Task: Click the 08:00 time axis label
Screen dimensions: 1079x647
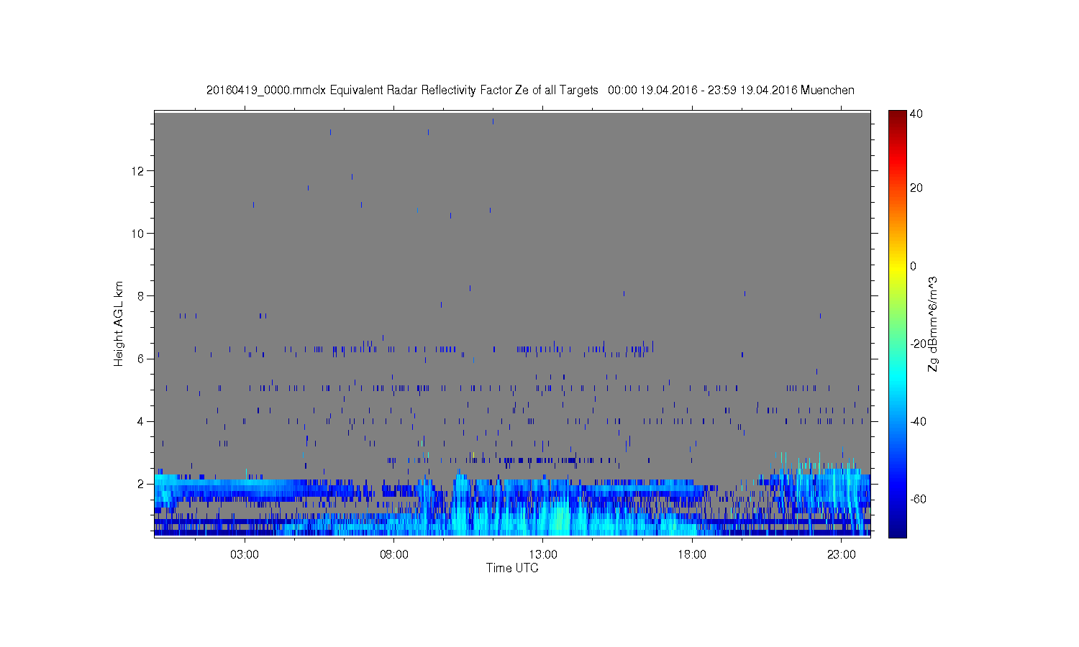Action: tap(394, 555)
